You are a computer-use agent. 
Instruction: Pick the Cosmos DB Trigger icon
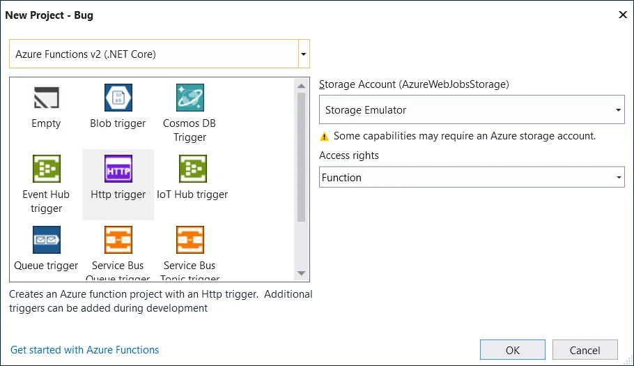coord(190,99)
